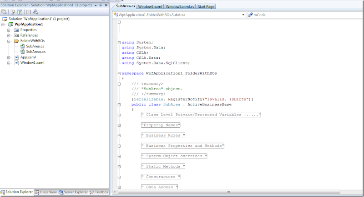Expand the Business Rules code region
The width and height of the screenshot is (364, 197).
(x=119, y=135)
